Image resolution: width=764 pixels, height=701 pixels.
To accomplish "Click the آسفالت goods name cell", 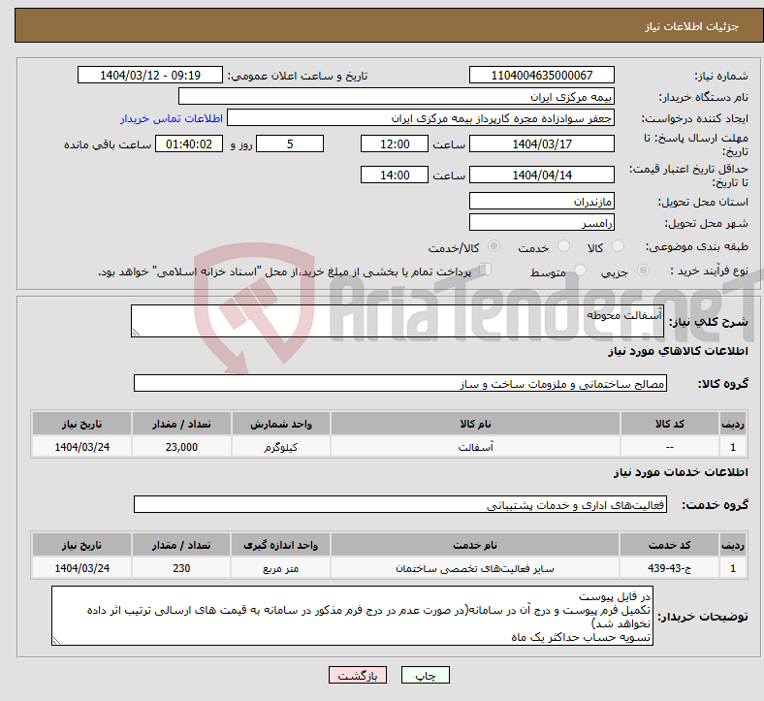I will [475, 447].
